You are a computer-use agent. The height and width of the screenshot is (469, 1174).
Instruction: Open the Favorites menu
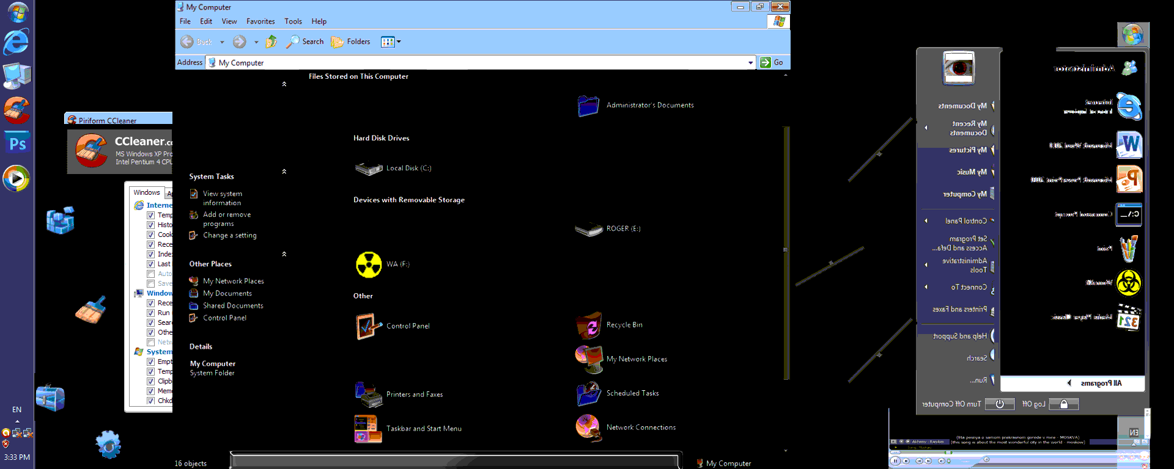tap(260, 21)
